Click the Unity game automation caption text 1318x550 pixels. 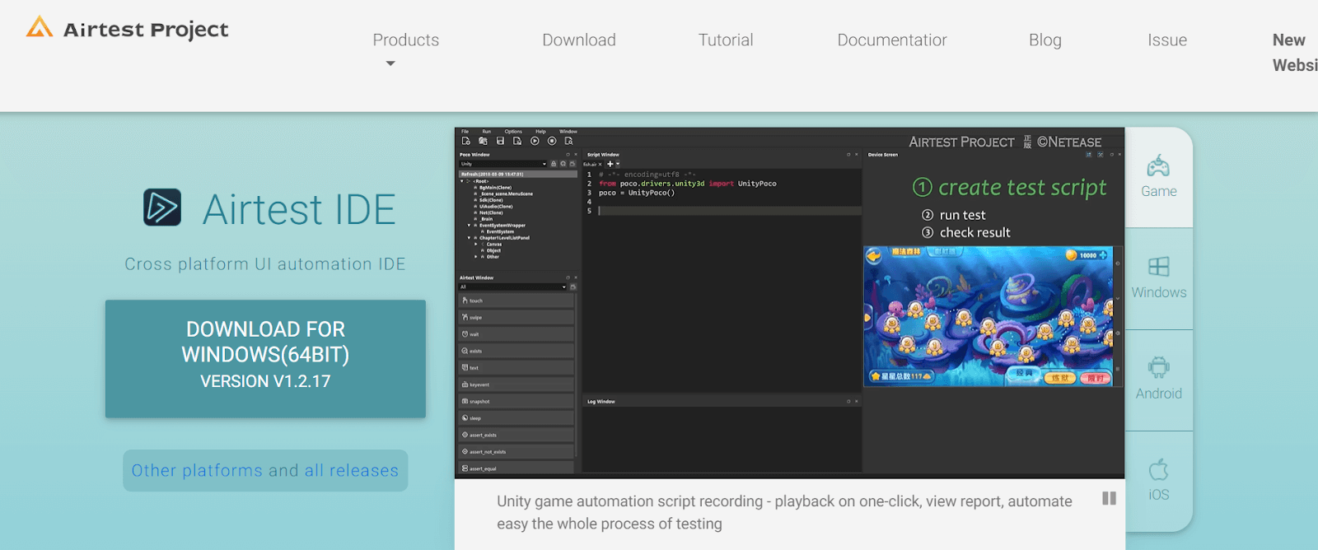(784, 512)
